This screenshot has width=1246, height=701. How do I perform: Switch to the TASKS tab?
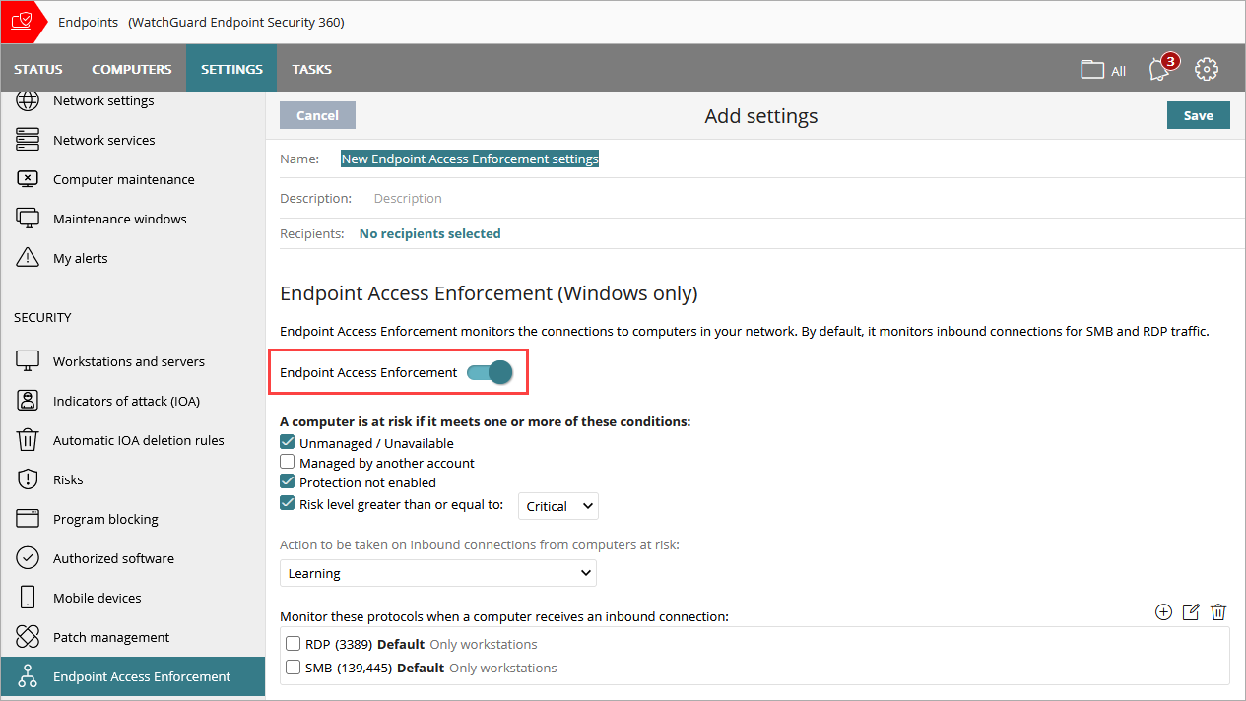(x=311, y=68)
